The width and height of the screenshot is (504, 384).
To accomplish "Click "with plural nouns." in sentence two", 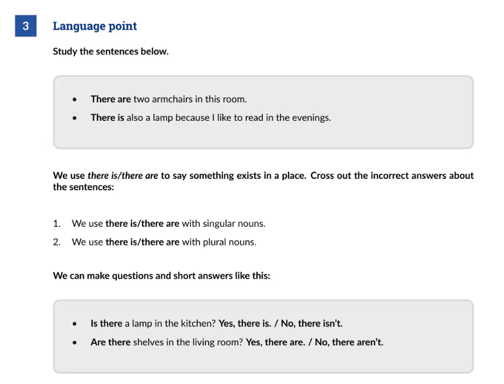I will [219, 242].
